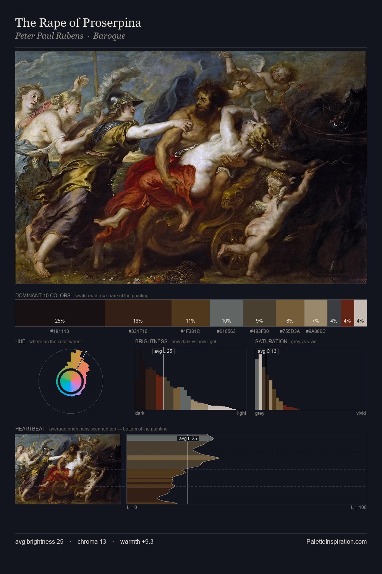Click hex code #9A886C
Viewport: 382px width, 574px height.
pos(316,331)
